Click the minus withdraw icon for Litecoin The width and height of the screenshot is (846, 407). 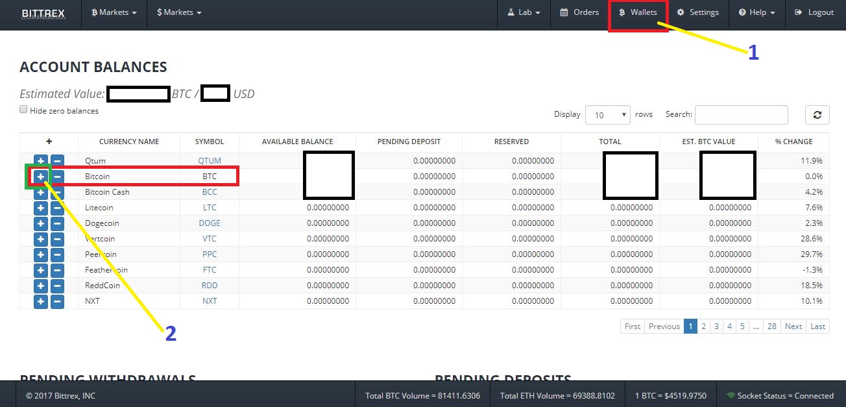pos(57,208)
